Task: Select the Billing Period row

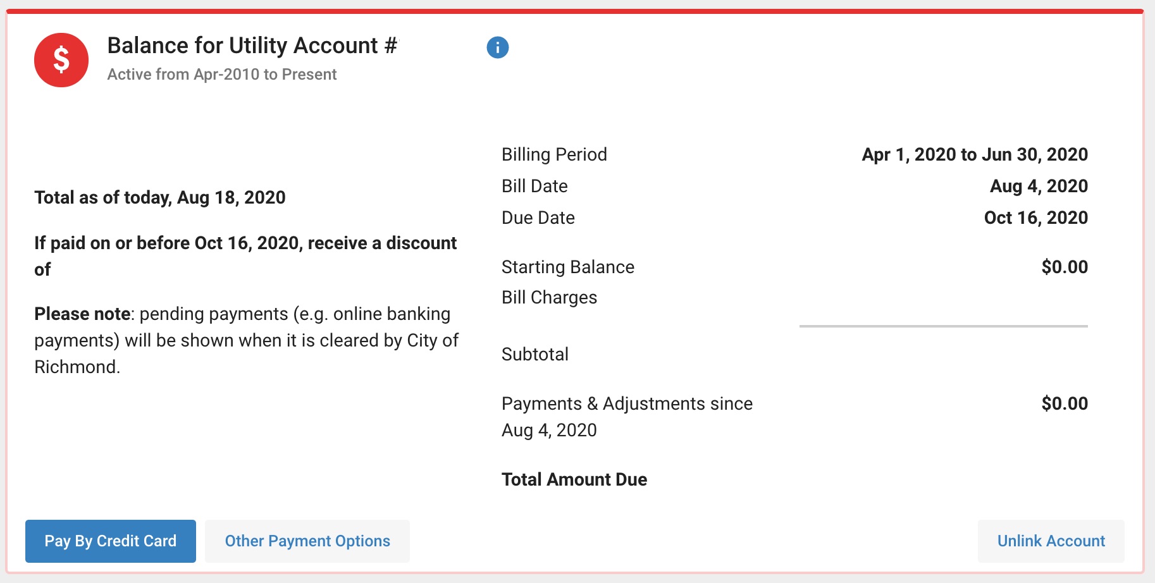Action: [554, 154]
